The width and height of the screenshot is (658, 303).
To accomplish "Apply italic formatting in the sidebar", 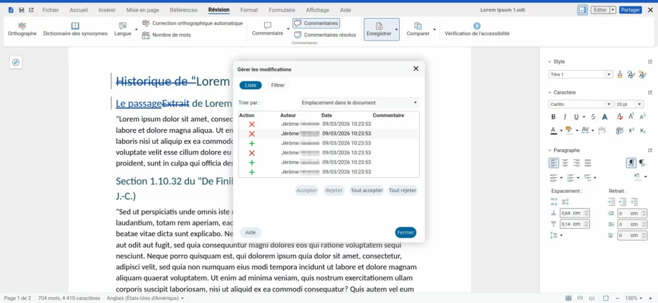I will pos(564,117).
